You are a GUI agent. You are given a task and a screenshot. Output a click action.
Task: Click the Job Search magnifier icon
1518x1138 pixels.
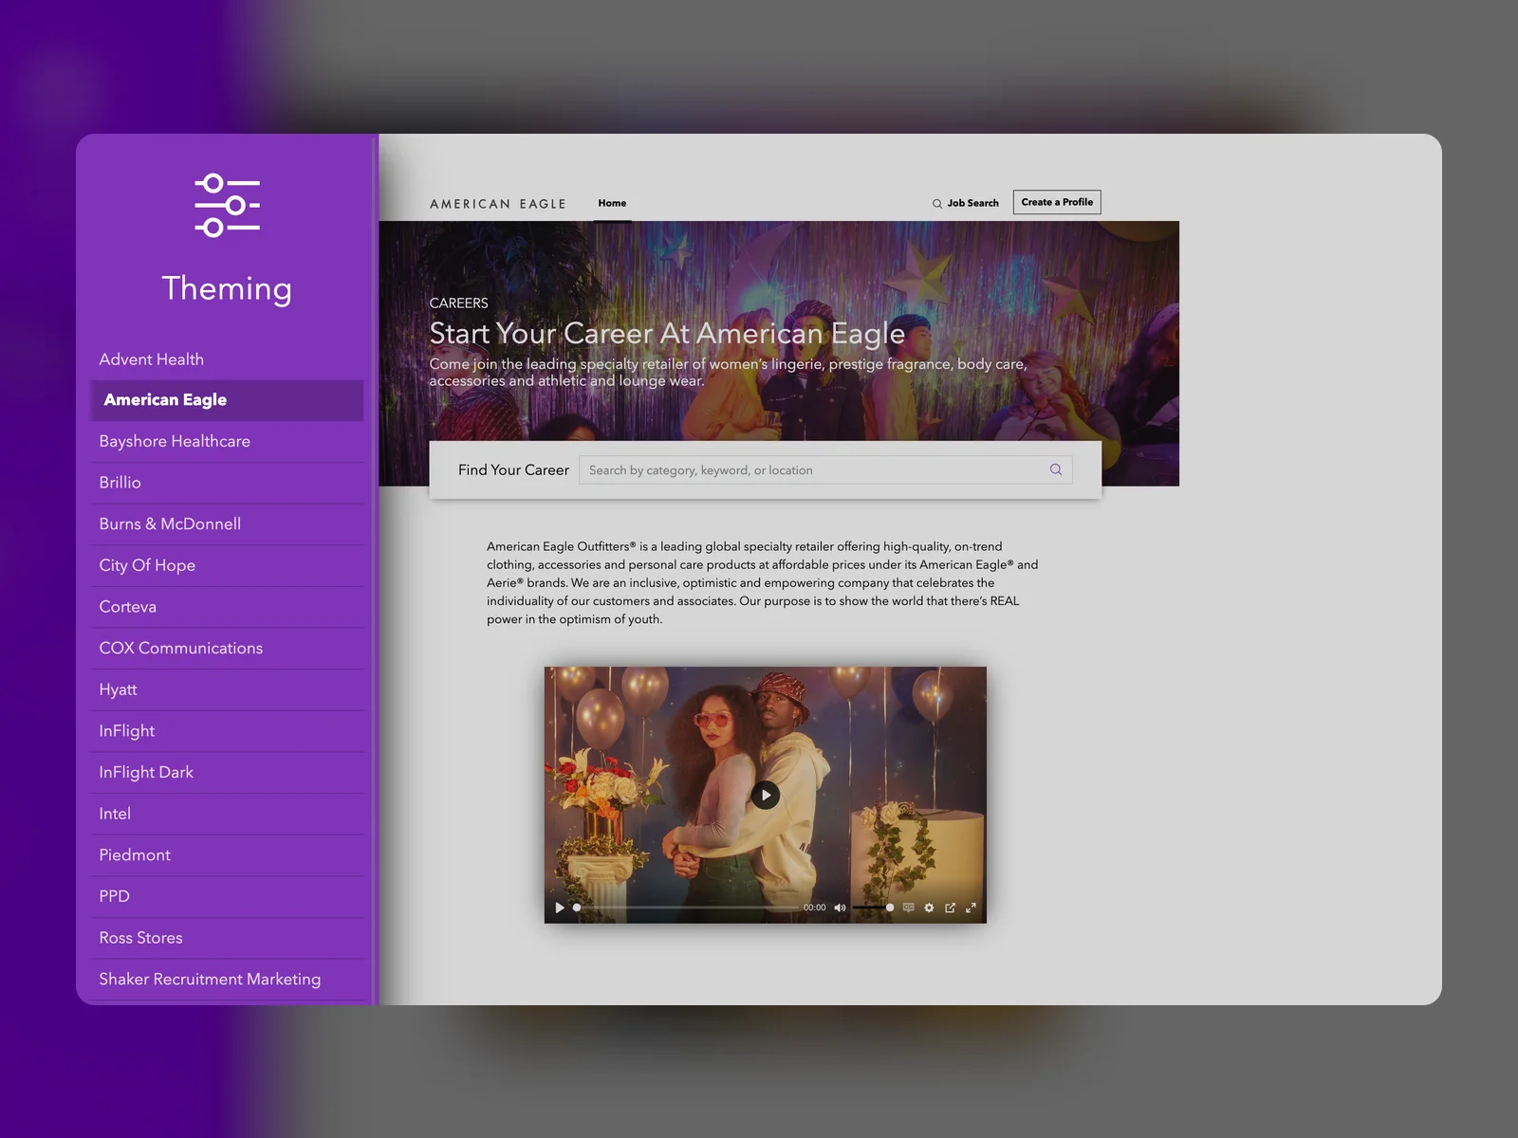937,203
